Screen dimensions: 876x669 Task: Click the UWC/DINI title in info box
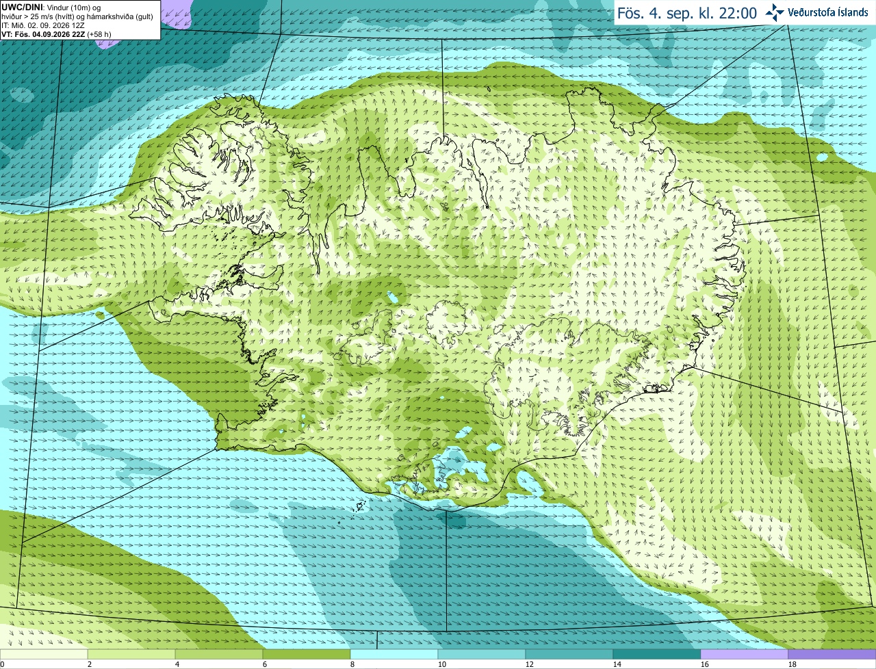[23, 8]
